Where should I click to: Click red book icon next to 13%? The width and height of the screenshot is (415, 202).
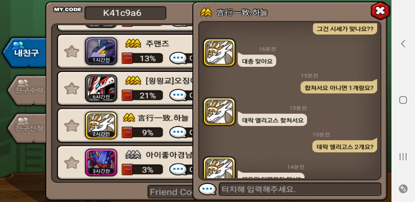127,58
